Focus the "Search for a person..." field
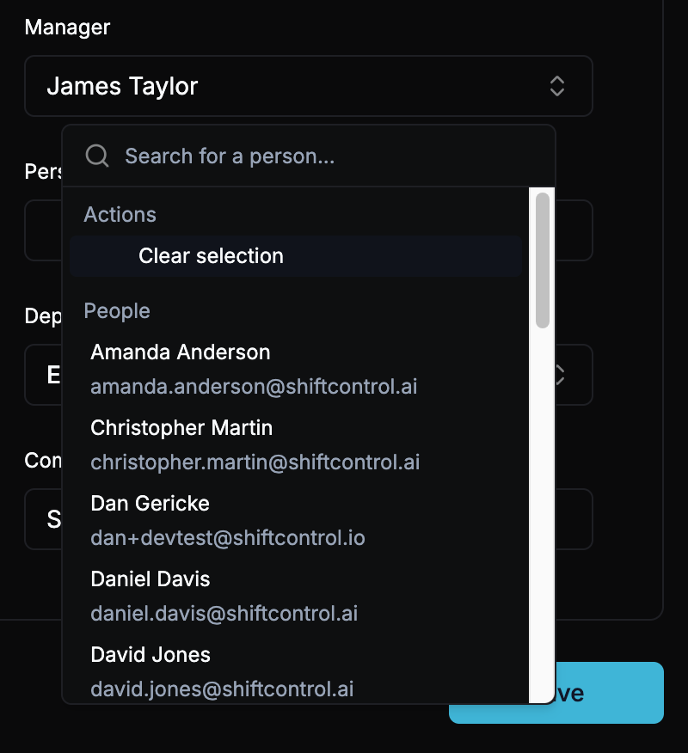The width and height of the screenshot is (688, 753). (327, 156)
